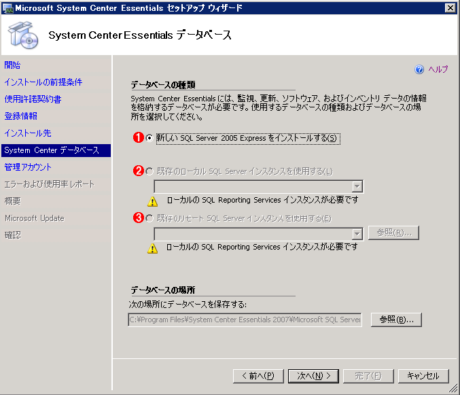Open インストール先 step in sidebar
The image size is (460, 395).
coord(28,133)
